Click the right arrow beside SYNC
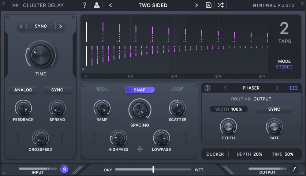The width and height of the screenshot is (306, 176). (x=60, y=26)
